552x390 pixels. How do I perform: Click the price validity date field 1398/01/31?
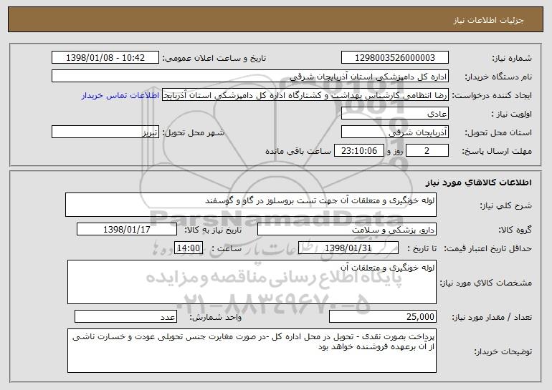click(x=348, y=248)
